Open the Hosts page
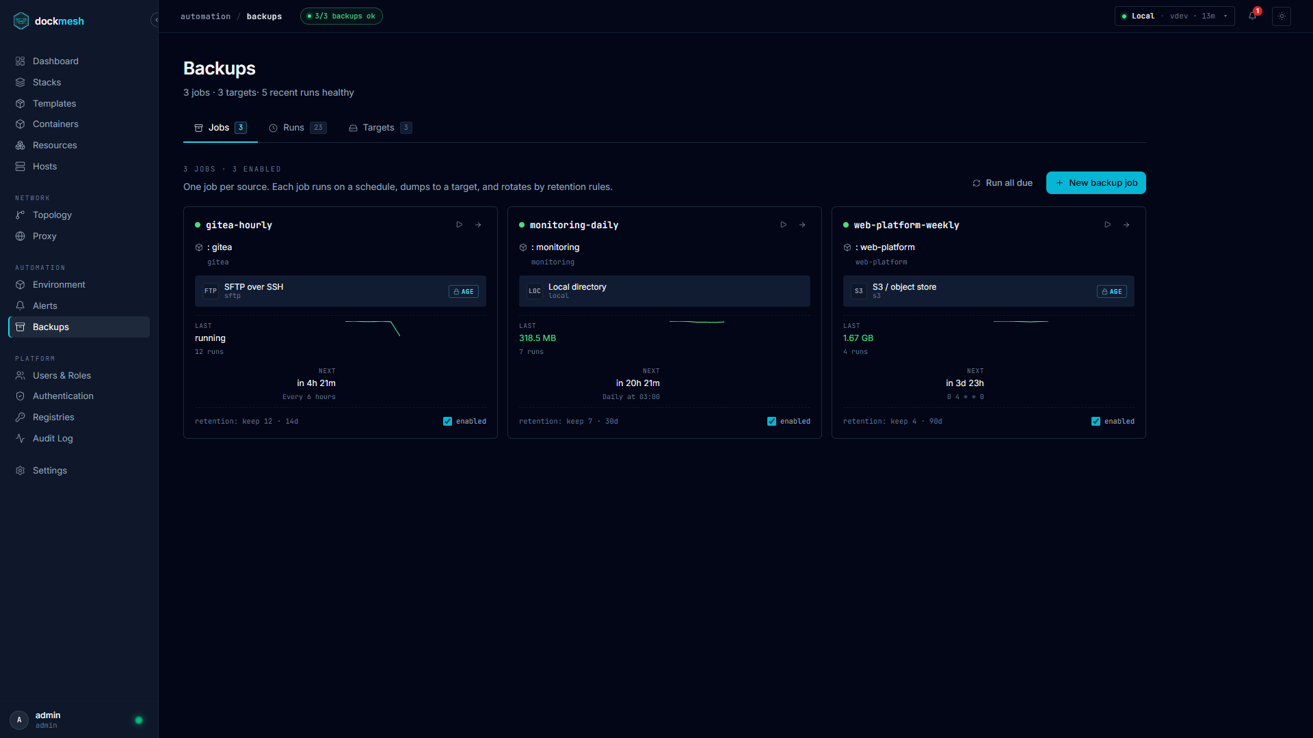Screen dimensions: 1313x738 [x=79, y=166]
